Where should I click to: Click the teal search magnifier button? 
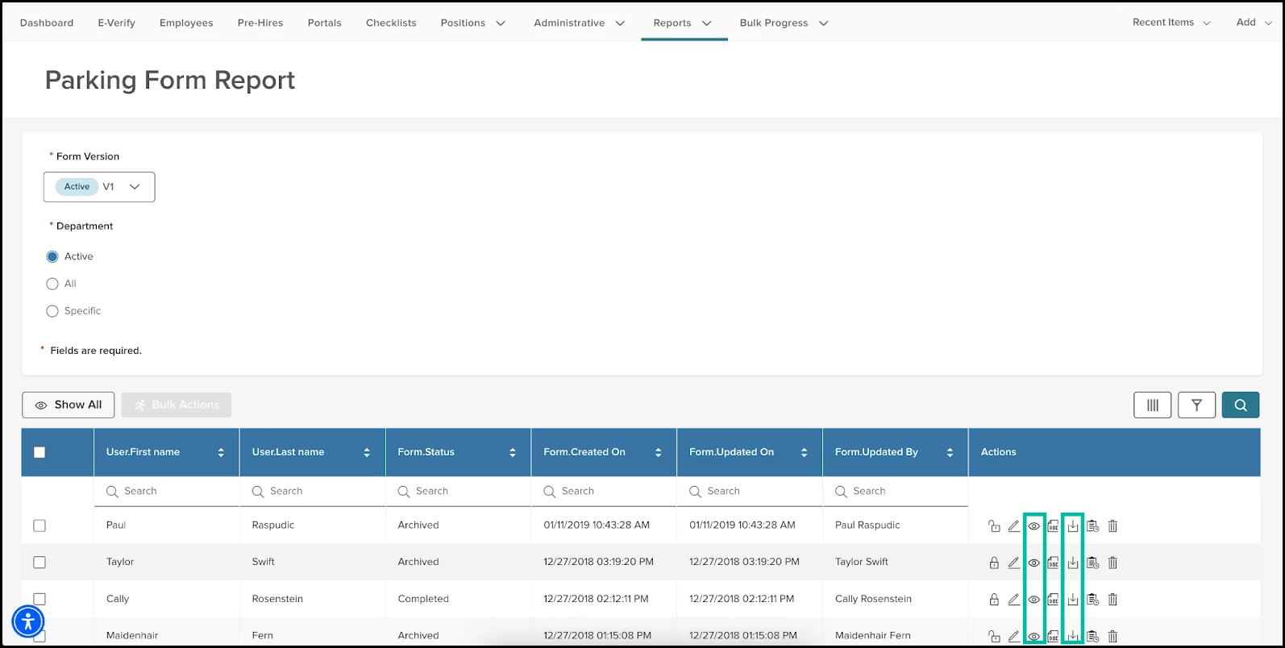click(x=1241, y=405)
